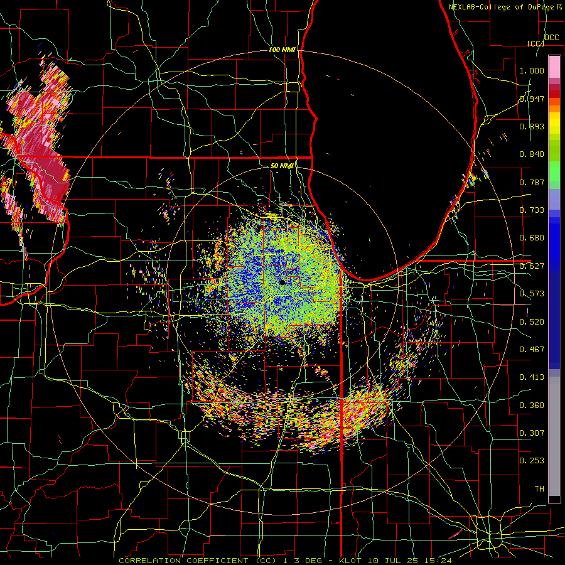Select the 0.733 legend value

click(x=532, y=210)
